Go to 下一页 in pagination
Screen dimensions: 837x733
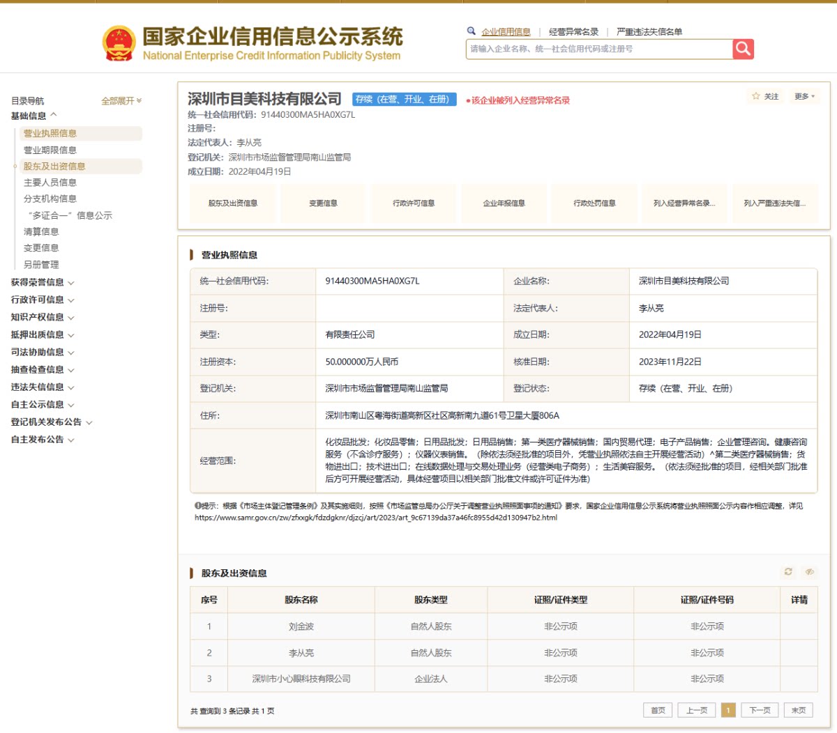(x=760, y=710)
